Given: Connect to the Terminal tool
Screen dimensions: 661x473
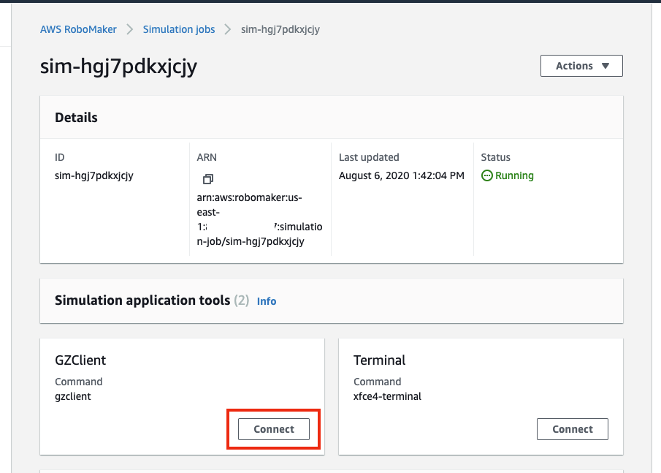Looking at the screenshot, I should click(x=573, y=429).
